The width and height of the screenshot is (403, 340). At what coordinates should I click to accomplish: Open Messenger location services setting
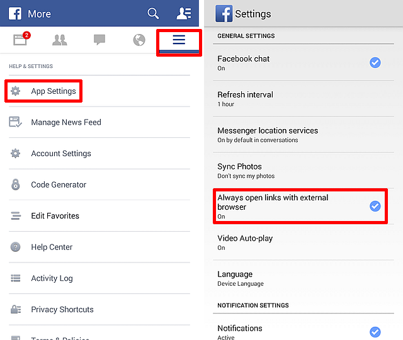pos(304,135)
